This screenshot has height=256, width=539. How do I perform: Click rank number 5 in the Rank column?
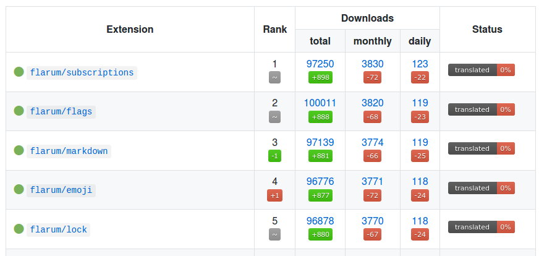(x=274, y=221)
